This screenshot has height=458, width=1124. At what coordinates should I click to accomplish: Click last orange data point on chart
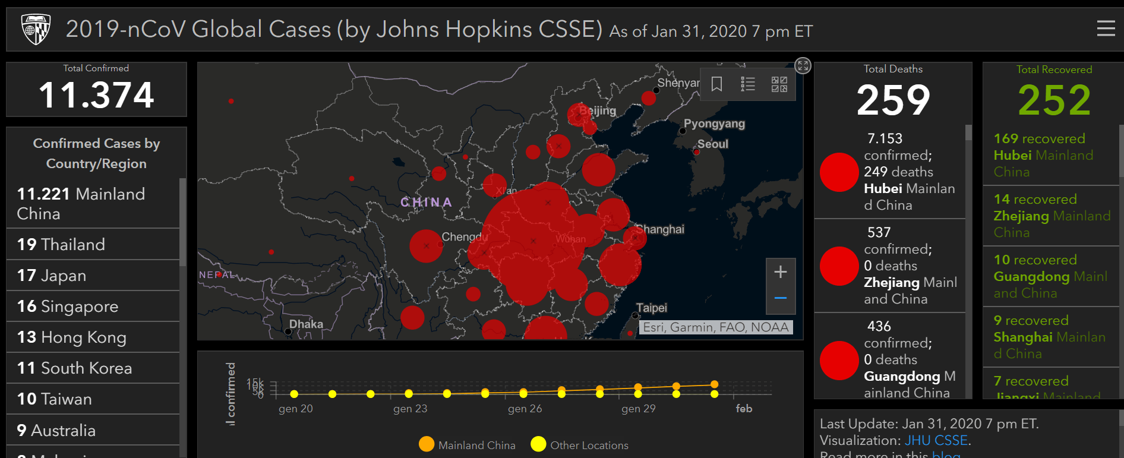click(x=714, y=384)
